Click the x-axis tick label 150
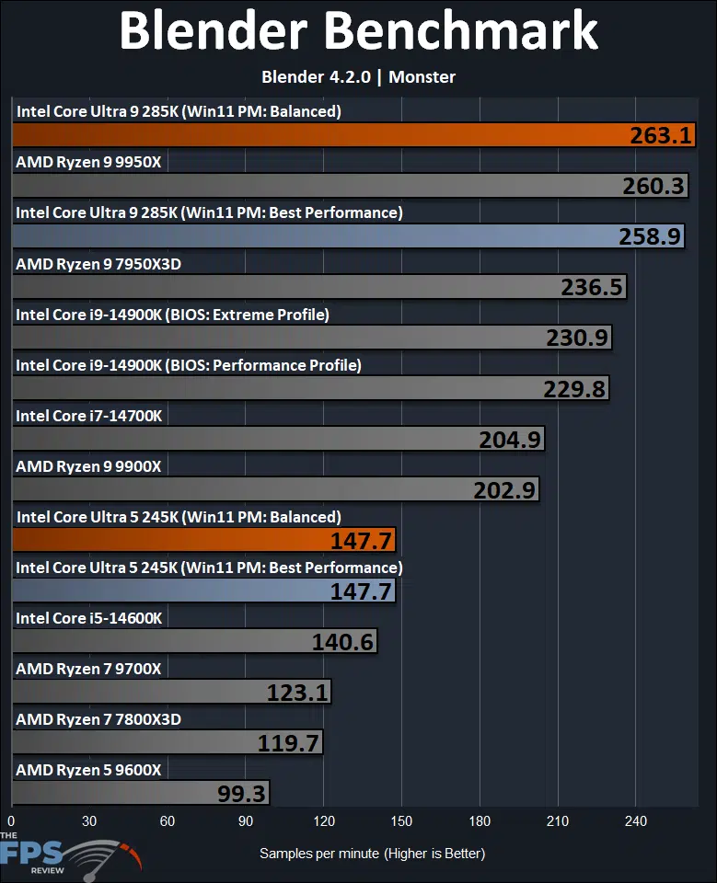Screen dimensions: 717x883 click(x=401, y=821)
